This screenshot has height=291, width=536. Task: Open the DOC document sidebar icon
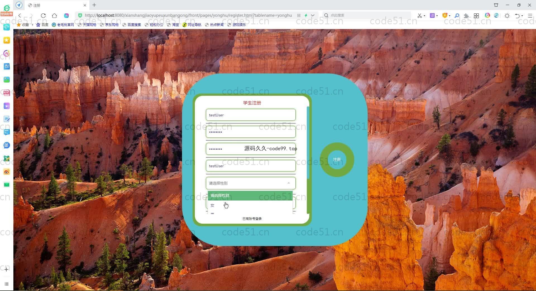click(6, 132)
